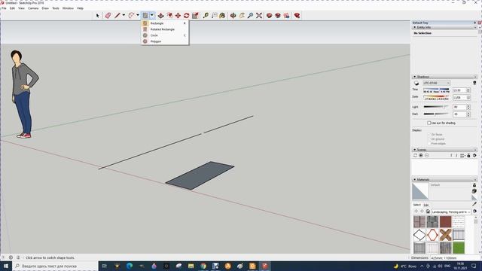The height and width of the screenshot is (271, 482).
Task: Enable Use sun for shading checkbox
Action: pos(429,123)
